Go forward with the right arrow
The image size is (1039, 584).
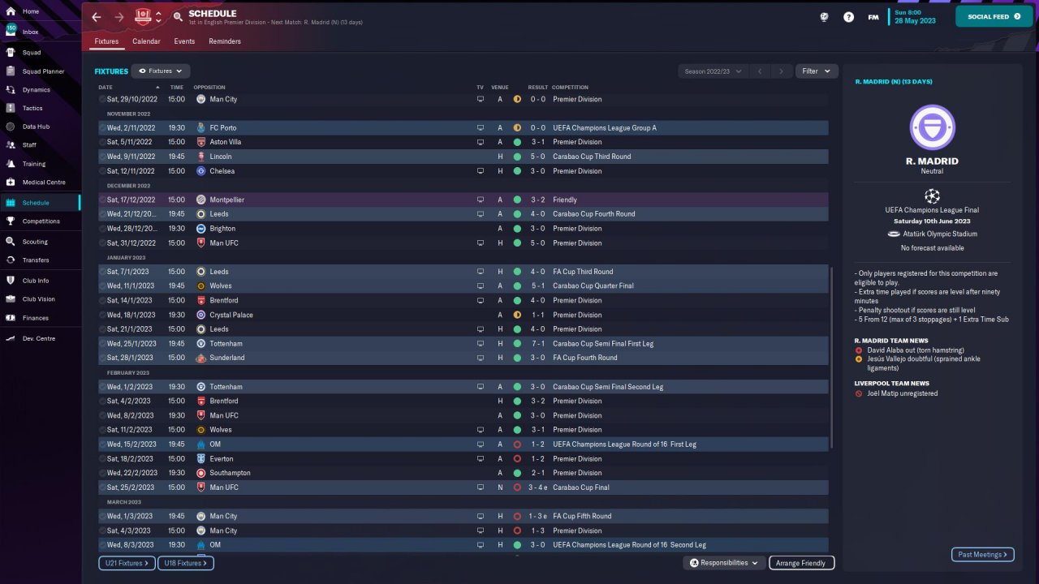point(119,17)
